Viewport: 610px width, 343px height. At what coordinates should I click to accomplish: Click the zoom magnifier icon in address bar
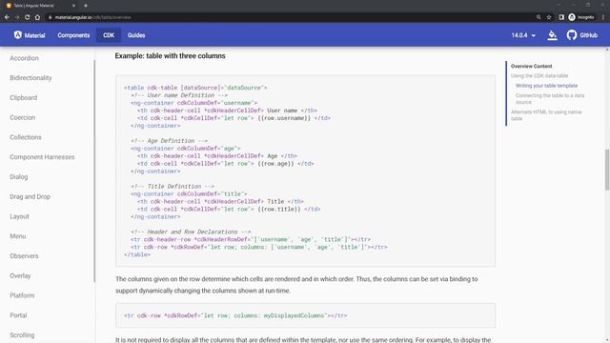539,17
